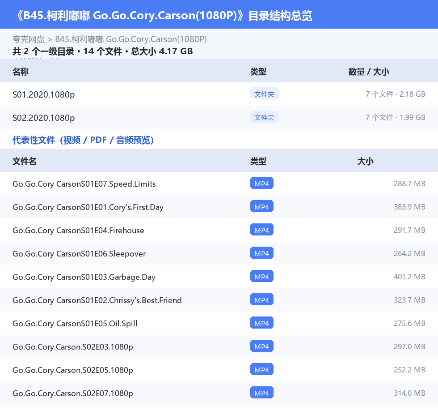This screenshot has height=419, width=438.
Task: Click MP4 badge for Oil.Spill row
Action: click(262, 323)
